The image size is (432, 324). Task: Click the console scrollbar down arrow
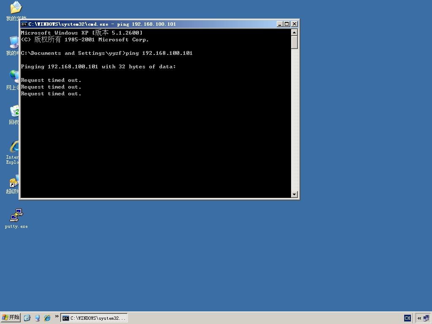(x=294, y=194)
